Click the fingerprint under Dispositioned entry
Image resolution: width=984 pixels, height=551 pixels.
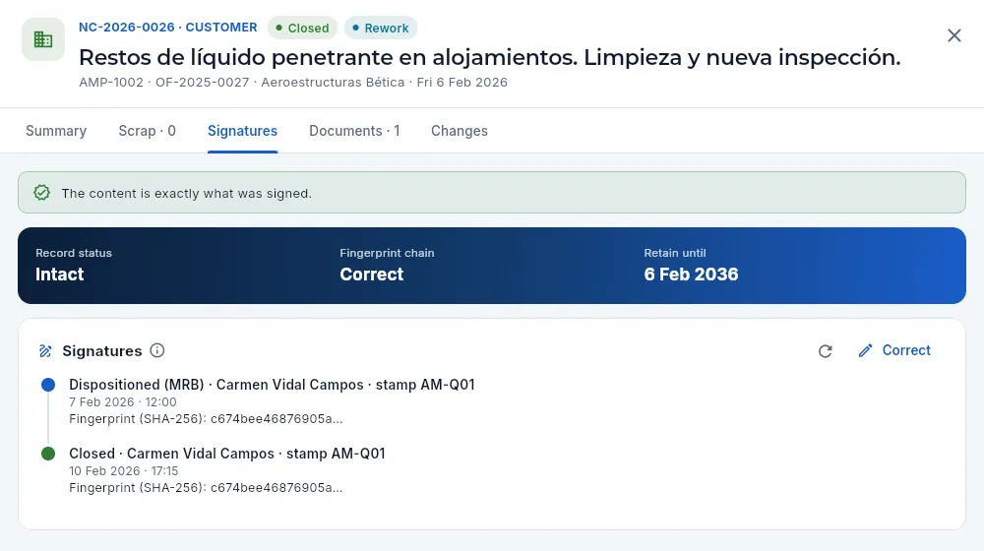[206, 418]
